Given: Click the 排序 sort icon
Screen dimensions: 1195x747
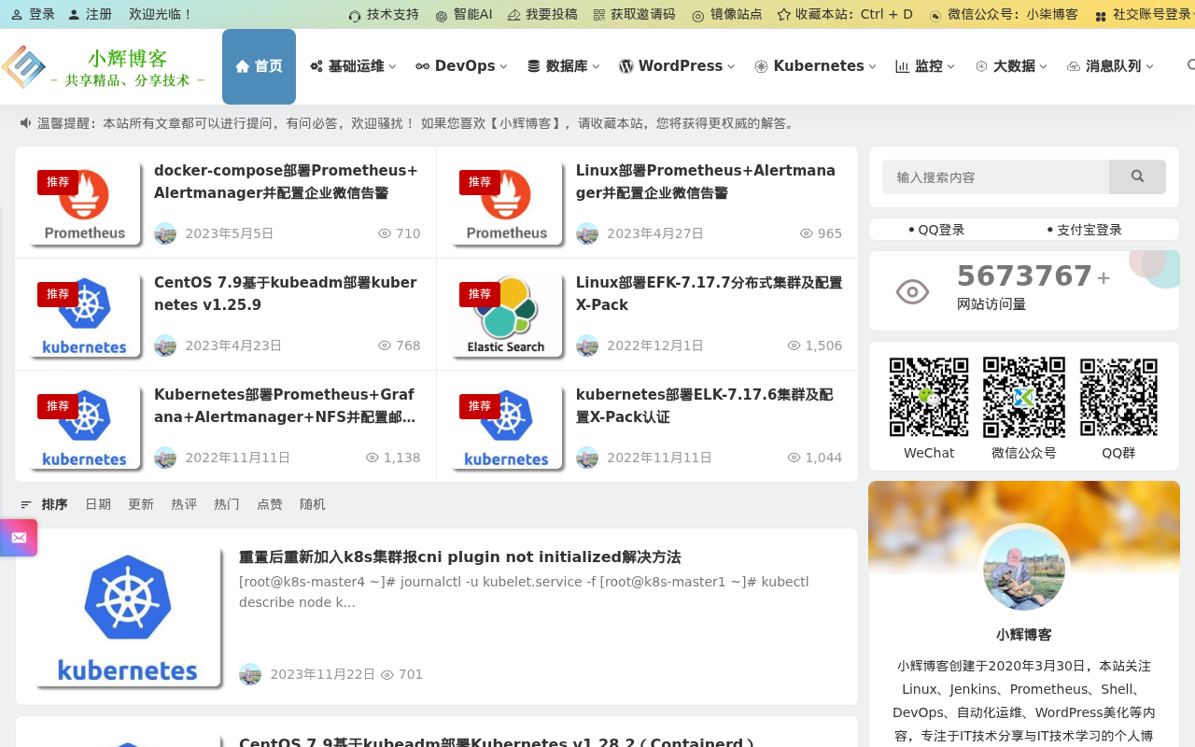Looking at the screenshot, I should 26,504.
